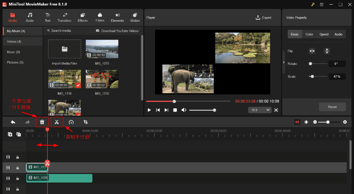Image resolution: width=354 pixels, height=194 pixels.
Task: Open the Text tab
Action: 48,18
